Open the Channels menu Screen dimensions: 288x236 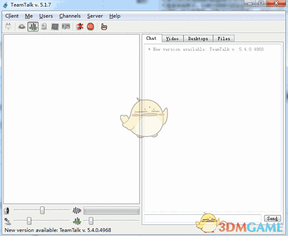[70, 16]
